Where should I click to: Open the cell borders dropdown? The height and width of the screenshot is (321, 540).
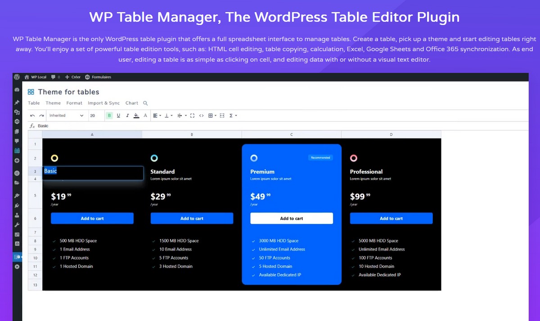pos(212,116)
